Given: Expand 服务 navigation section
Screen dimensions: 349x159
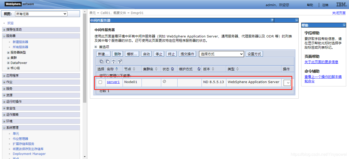Looking at the screenshot, I should 4,89.
